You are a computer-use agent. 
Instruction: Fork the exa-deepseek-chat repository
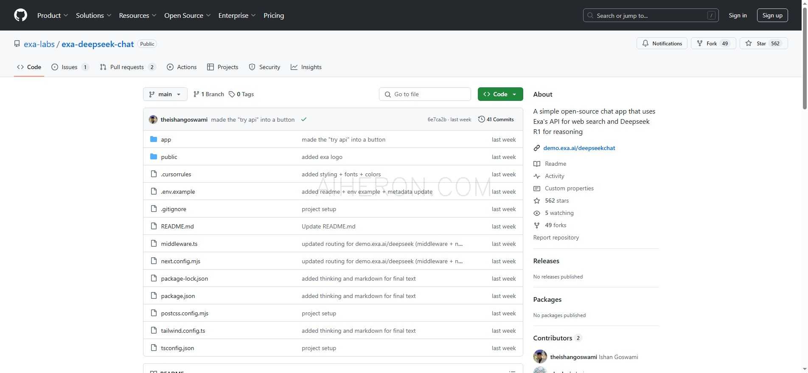pos(713,44)
